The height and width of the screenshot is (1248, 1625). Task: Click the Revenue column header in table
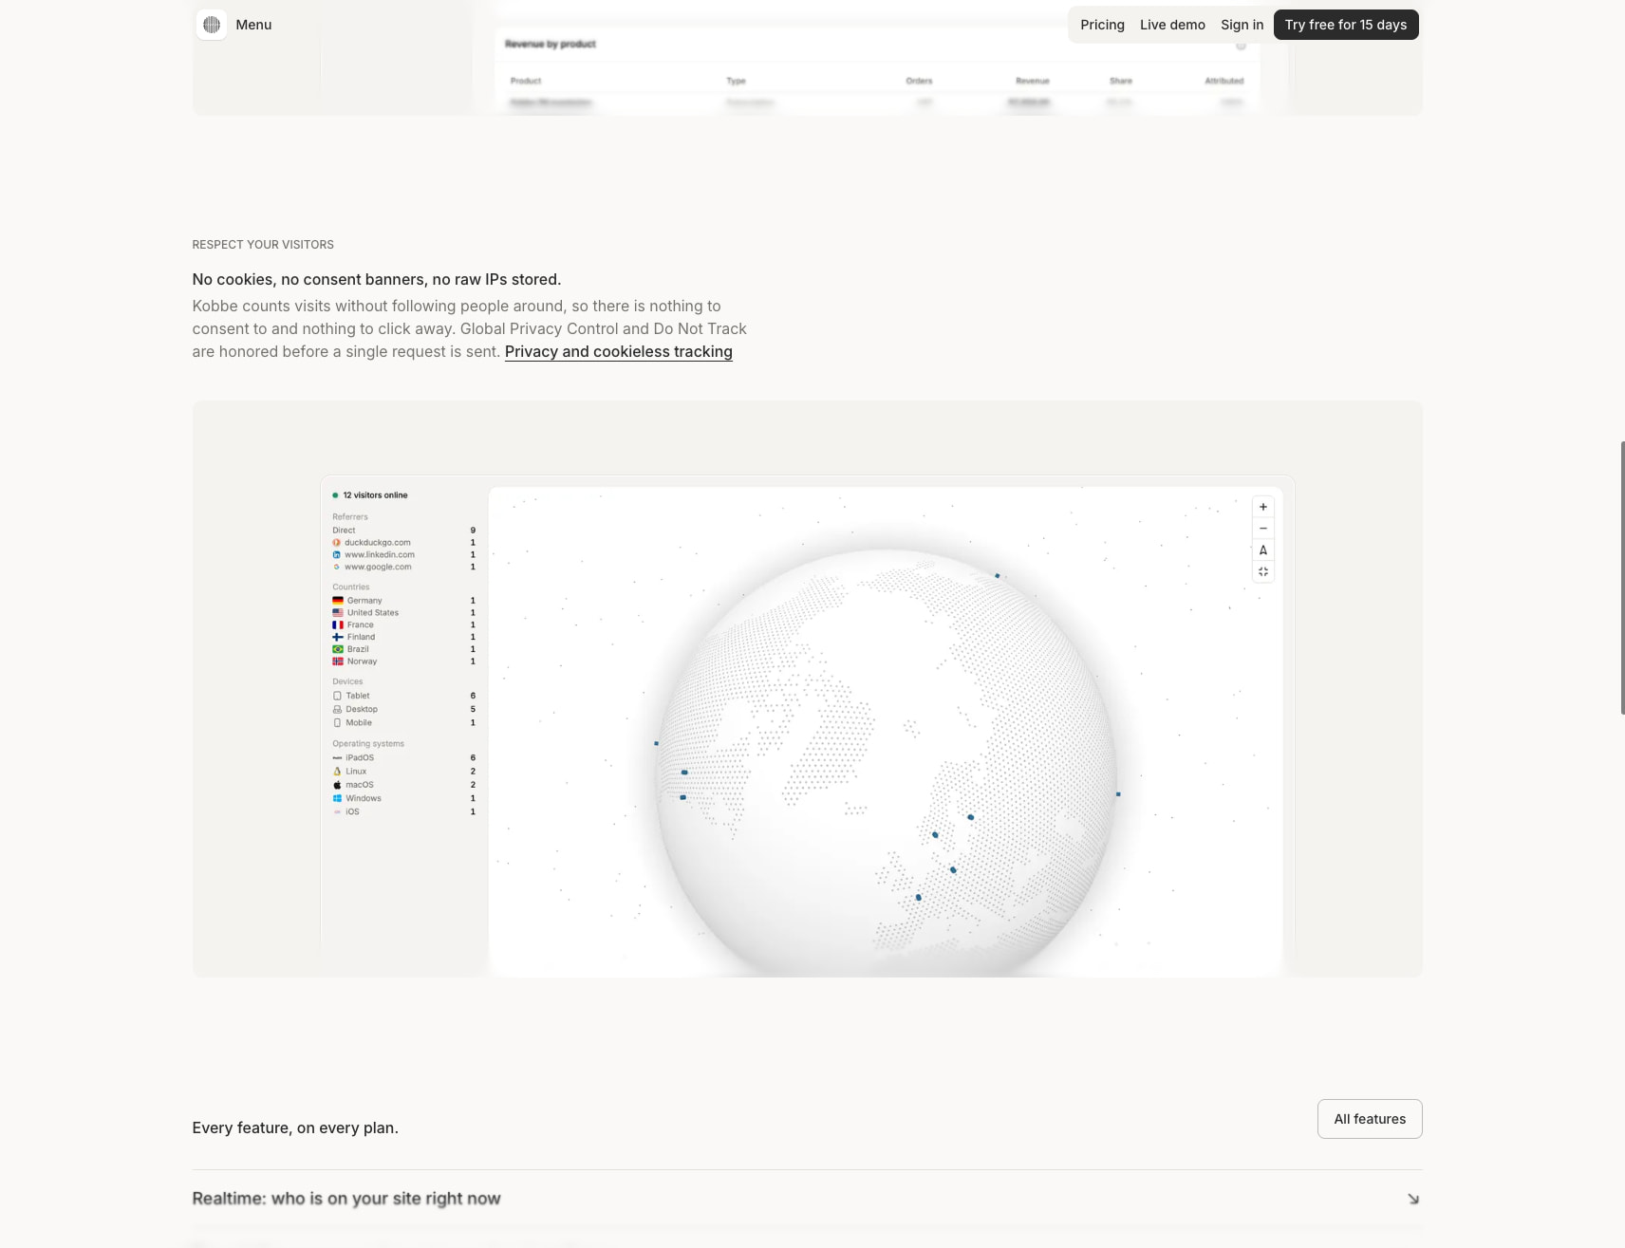(1032, 81)
